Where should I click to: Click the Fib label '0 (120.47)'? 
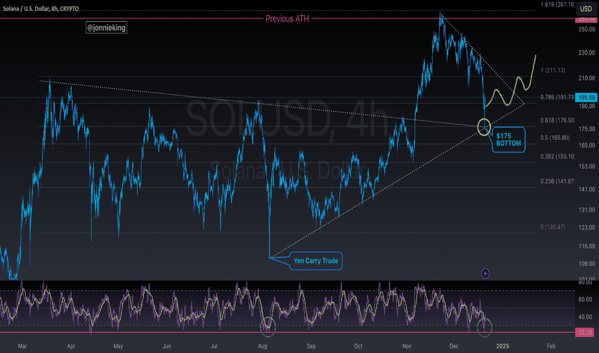pos(553,227)
